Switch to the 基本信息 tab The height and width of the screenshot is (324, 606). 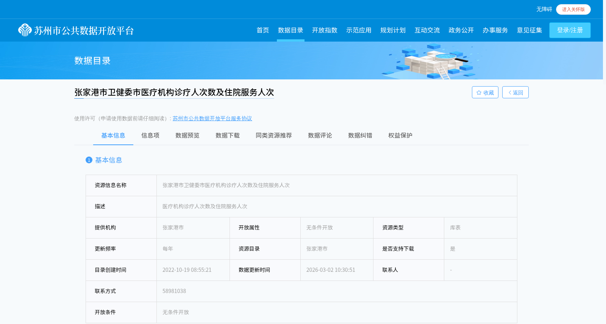coord(113,135)
